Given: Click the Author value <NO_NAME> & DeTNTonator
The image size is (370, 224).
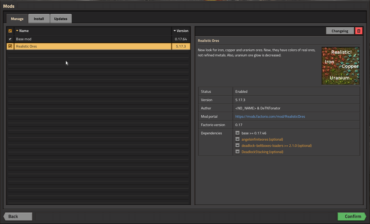Looking at the screenshot, I should (258, 108).
